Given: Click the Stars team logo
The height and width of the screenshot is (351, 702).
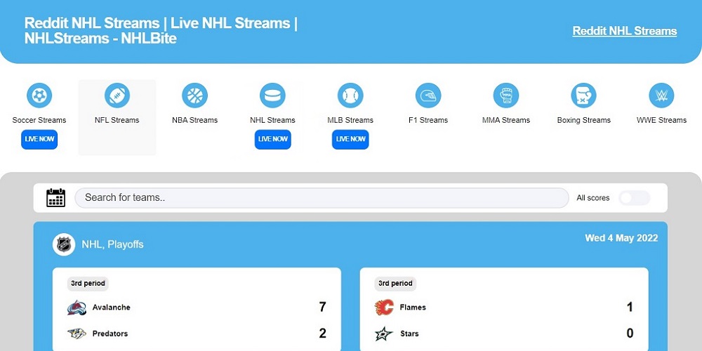Looking at the screenshot, I should click(384, 333).
